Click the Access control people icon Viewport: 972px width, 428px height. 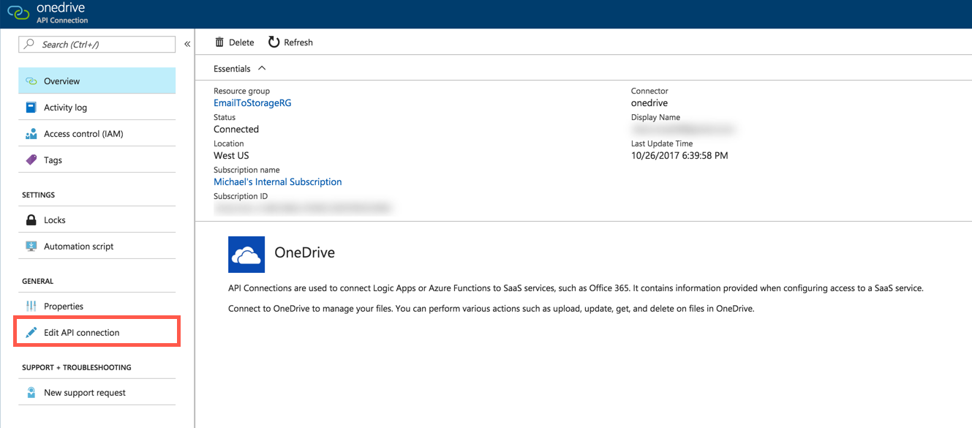[x=31, y=134]
